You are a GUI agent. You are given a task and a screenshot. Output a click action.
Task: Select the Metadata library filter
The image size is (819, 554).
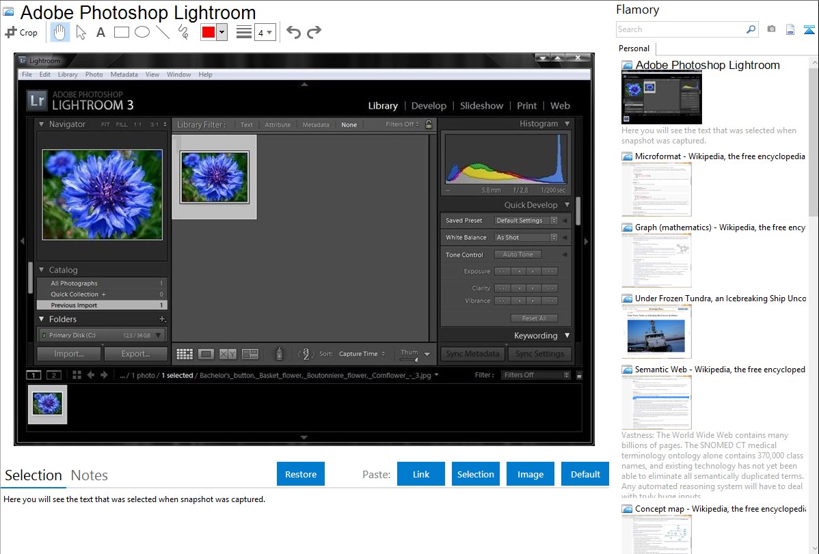coord(316,125)
